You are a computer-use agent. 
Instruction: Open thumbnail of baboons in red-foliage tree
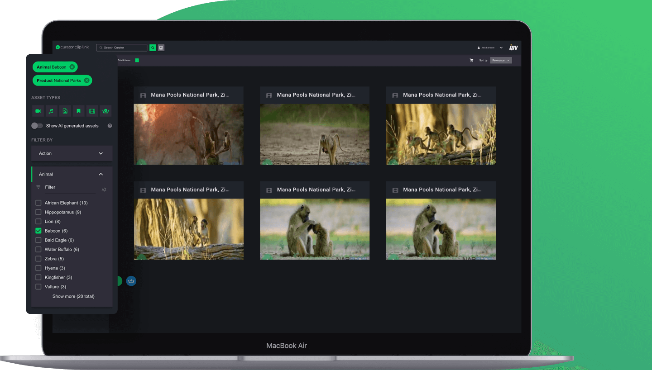[188, 134]
